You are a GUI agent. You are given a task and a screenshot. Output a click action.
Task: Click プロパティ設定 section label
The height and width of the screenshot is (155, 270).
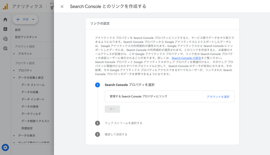(25, 63)
